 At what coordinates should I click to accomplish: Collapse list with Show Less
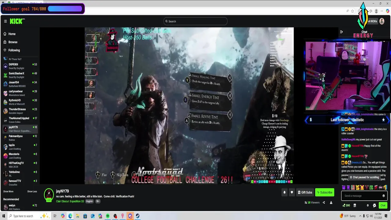click(x=32, y=192)
